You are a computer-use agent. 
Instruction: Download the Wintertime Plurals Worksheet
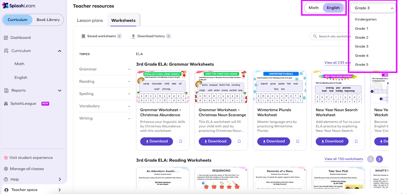tap(273, 141)
